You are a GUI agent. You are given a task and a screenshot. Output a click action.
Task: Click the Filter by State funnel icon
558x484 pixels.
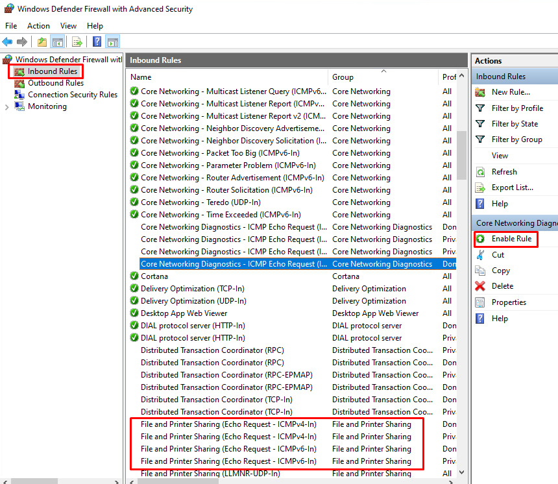point(480,124)
